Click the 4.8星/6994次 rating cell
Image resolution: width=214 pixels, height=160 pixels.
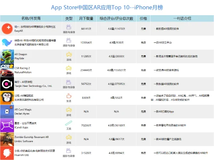(117, 153)
